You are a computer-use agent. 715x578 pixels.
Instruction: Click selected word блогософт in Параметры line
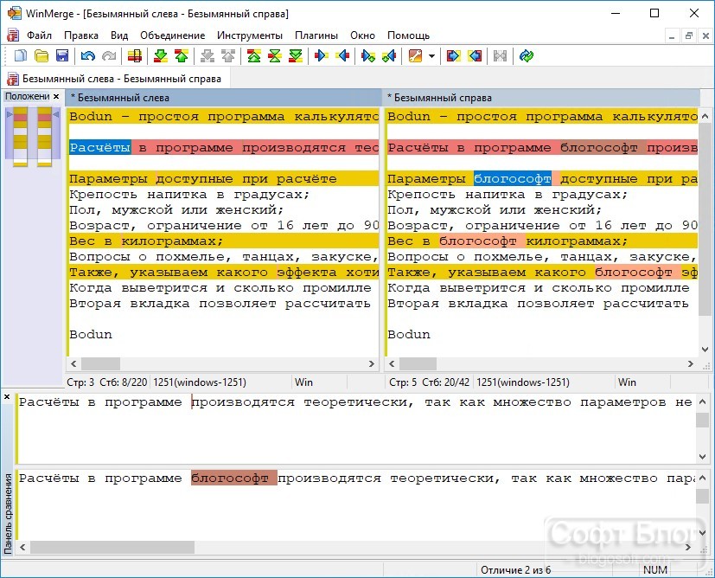(512, 179)
